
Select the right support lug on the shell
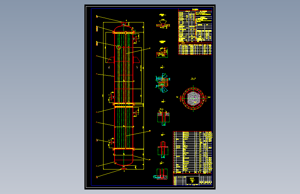click(136, 60)
